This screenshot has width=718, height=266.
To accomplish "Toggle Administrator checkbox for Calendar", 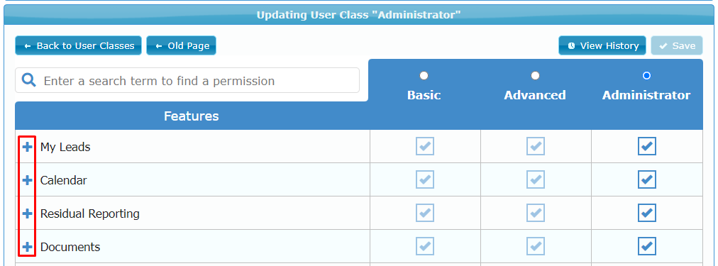I will tap(646, 179).
